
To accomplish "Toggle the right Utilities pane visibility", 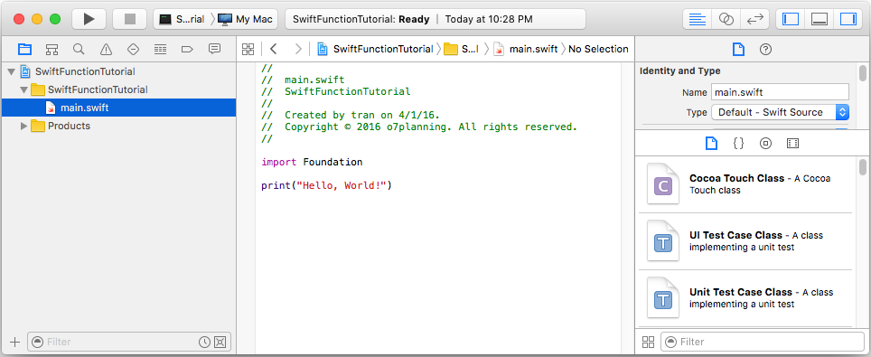I will click(848, 19).
